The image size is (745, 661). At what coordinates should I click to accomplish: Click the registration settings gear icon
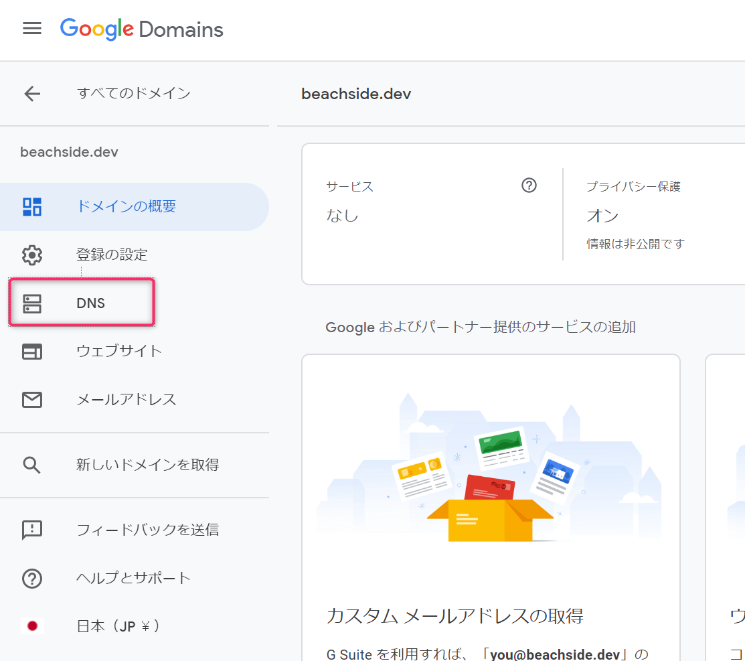[32, 255]
